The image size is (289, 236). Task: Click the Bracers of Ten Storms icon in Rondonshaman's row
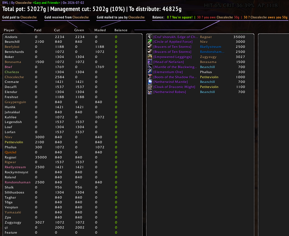pos(150,52)
